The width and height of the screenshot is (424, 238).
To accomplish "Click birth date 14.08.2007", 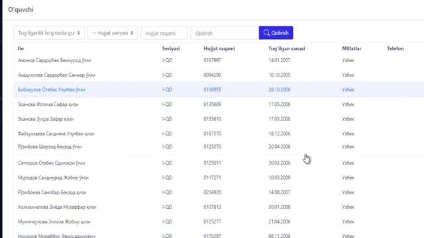I will click(280, 192).
